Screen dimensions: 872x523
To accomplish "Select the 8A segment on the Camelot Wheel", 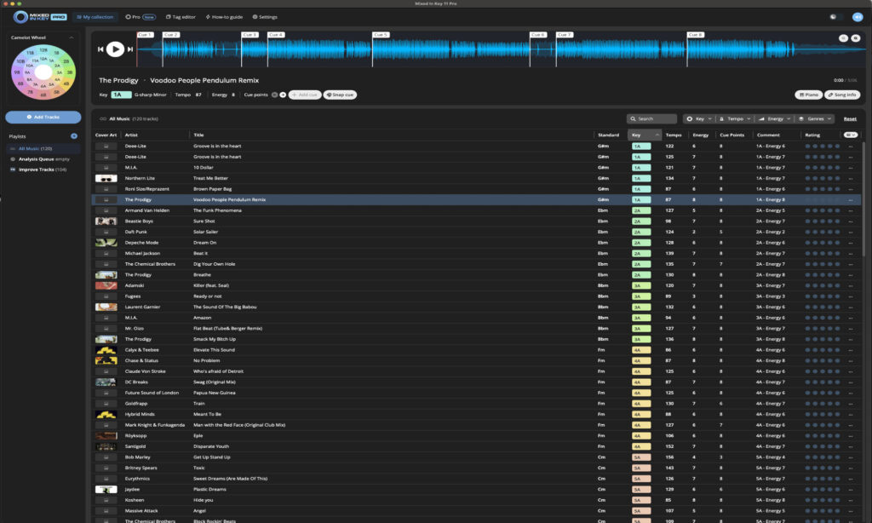I will coord(28,79).
